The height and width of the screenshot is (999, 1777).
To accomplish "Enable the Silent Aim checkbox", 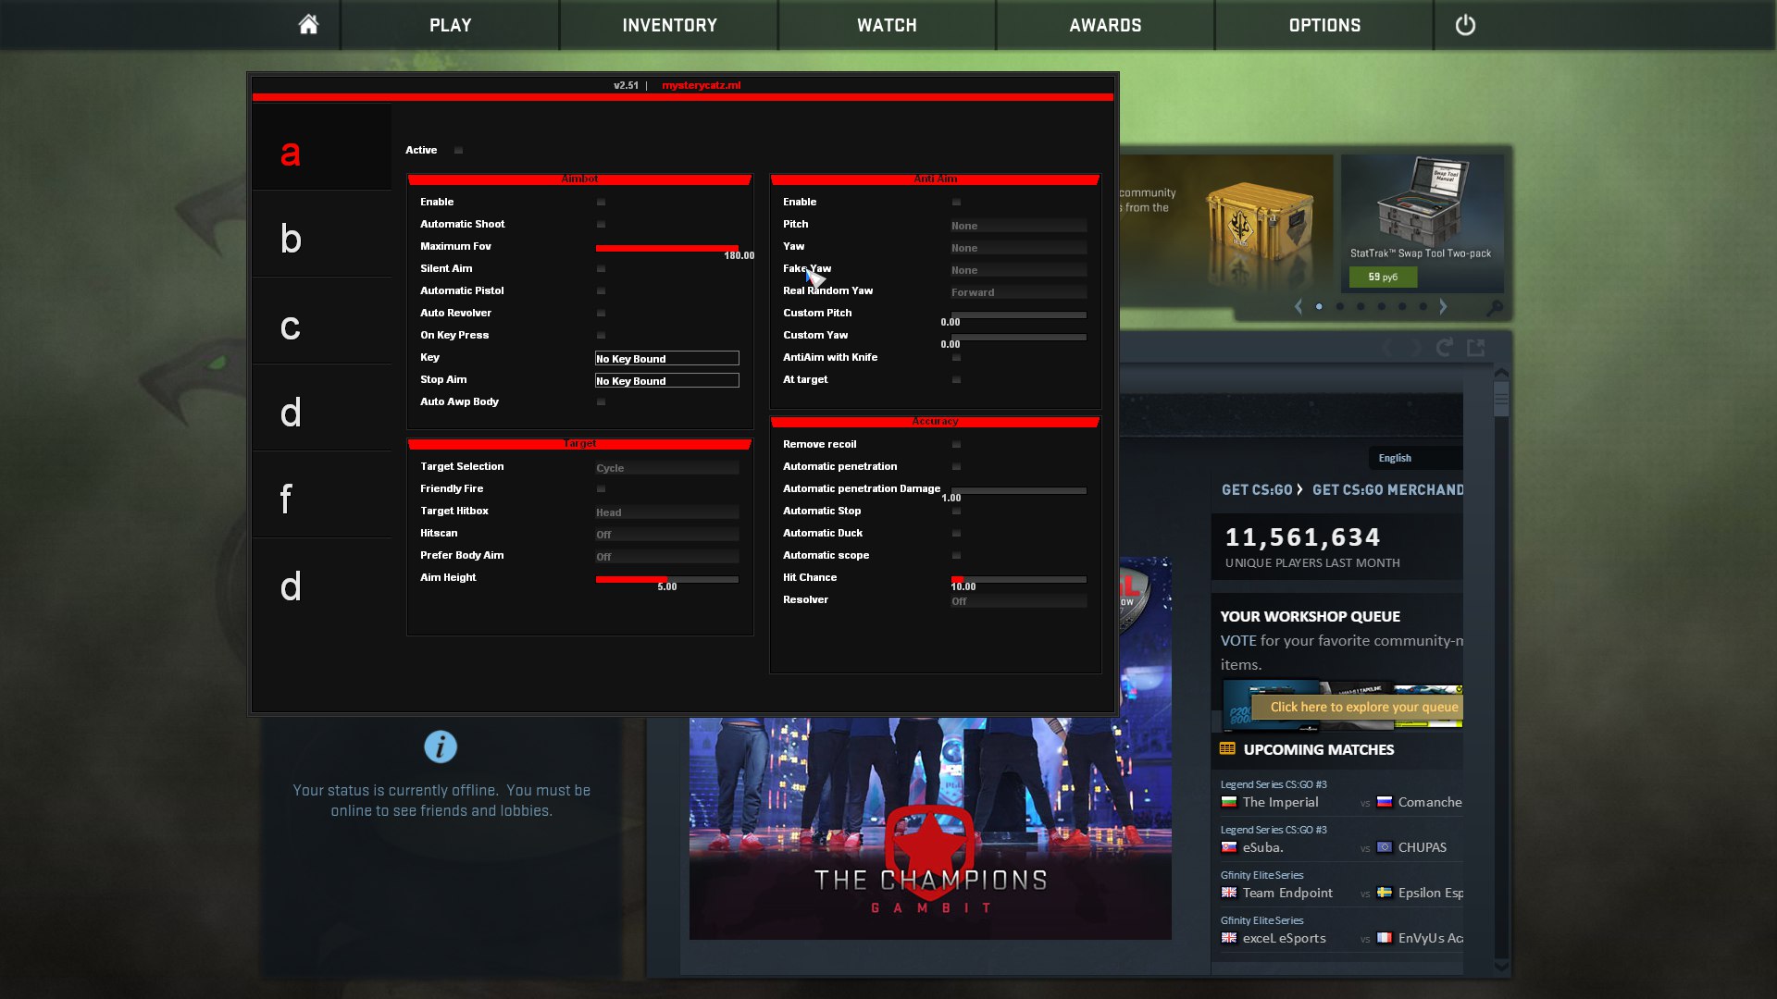I will tap(601, 268).
